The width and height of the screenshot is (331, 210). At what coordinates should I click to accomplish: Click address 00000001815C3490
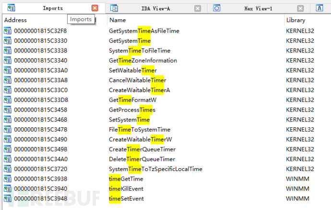pyautogui.click(x=40, y=139)
